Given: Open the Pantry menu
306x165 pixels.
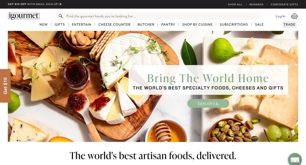Looking at the screenshot, I should point(168,25).
